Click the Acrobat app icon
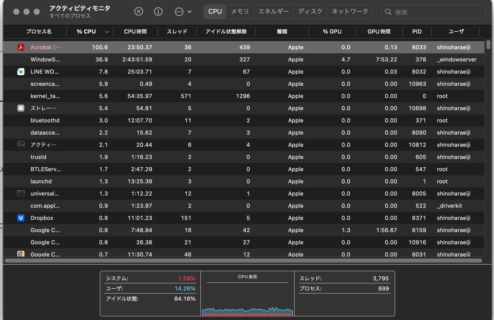 (x=21, y=47)
